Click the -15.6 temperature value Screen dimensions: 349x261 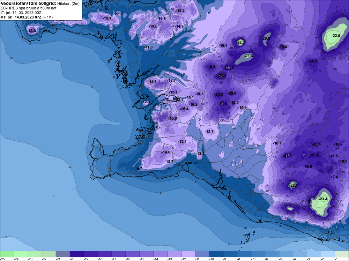(x=153, y=26)
